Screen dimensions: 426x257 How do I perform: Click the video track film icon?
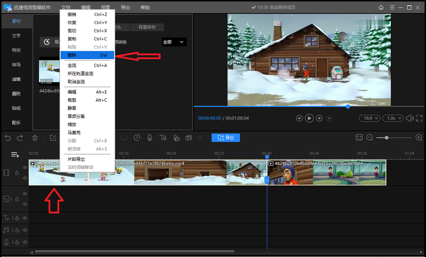(6, 173)
